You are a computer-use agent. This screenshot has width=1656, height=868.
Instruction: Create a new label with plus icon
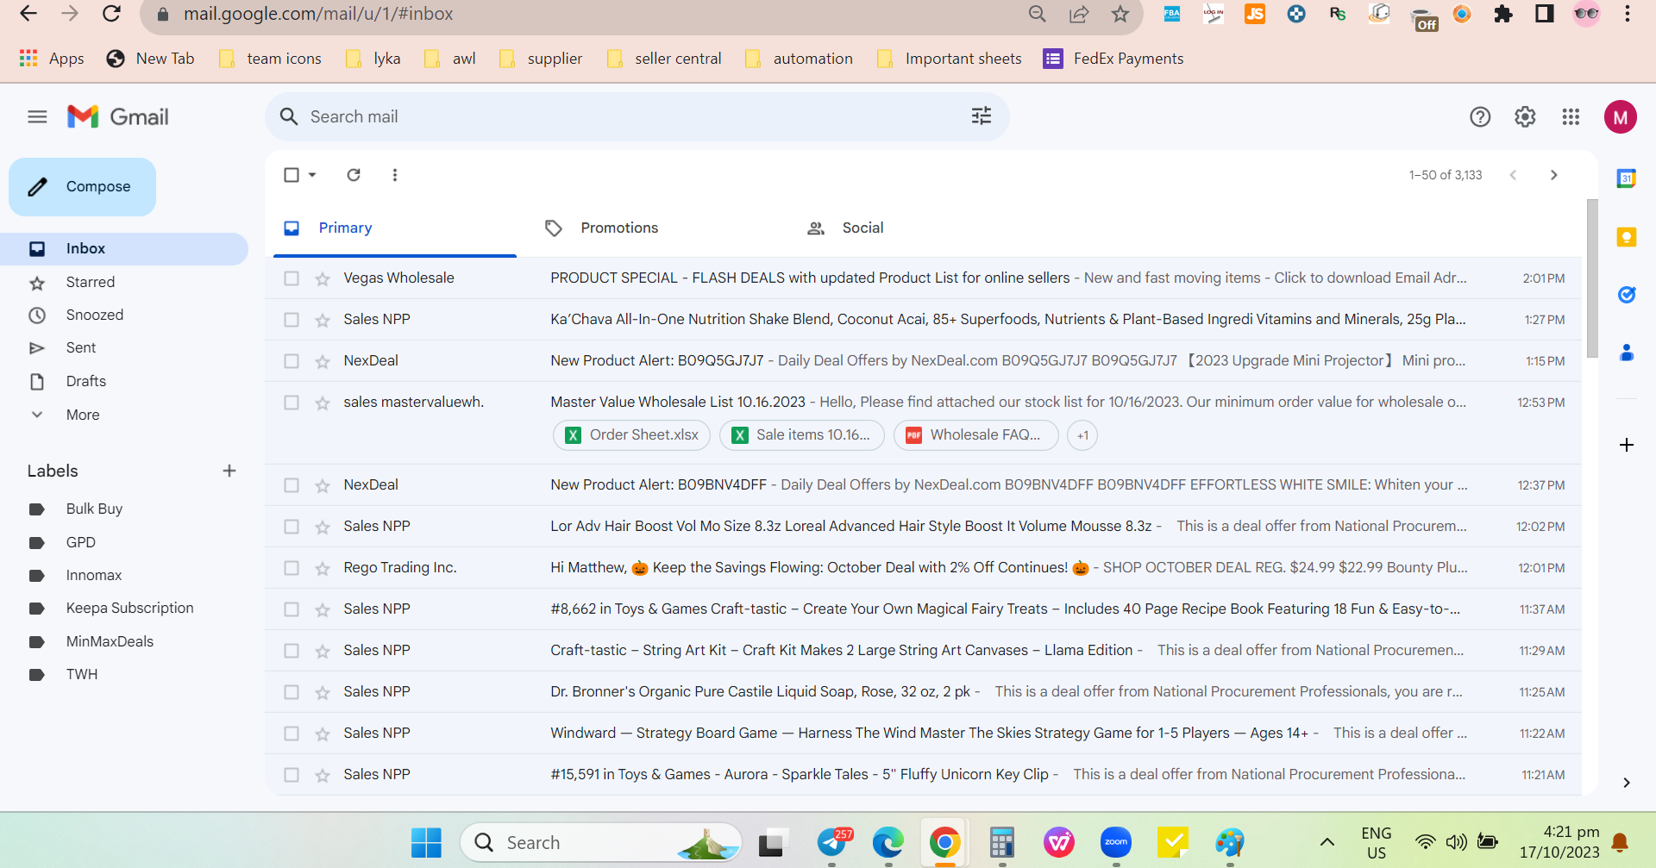click(229, 471)
